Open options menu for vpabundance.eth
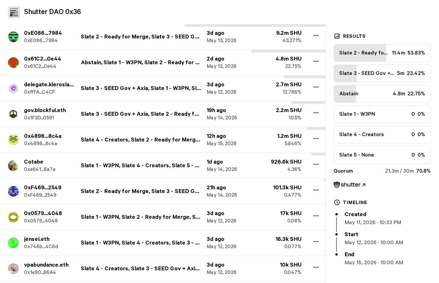Image resolution: width=439 pixels, height=283 pixels. click(316, 267)
